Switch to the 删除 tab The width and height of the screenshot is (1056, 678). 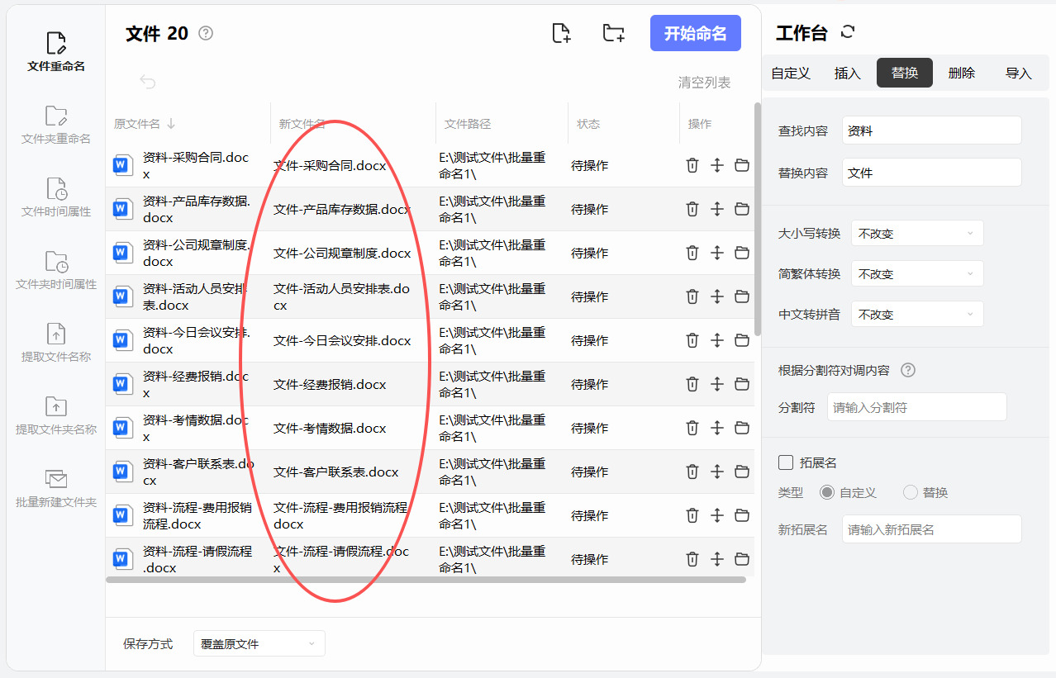coord(962,73)
